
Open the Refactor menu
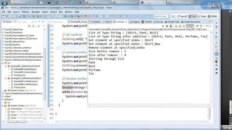[x=25, y=12]
